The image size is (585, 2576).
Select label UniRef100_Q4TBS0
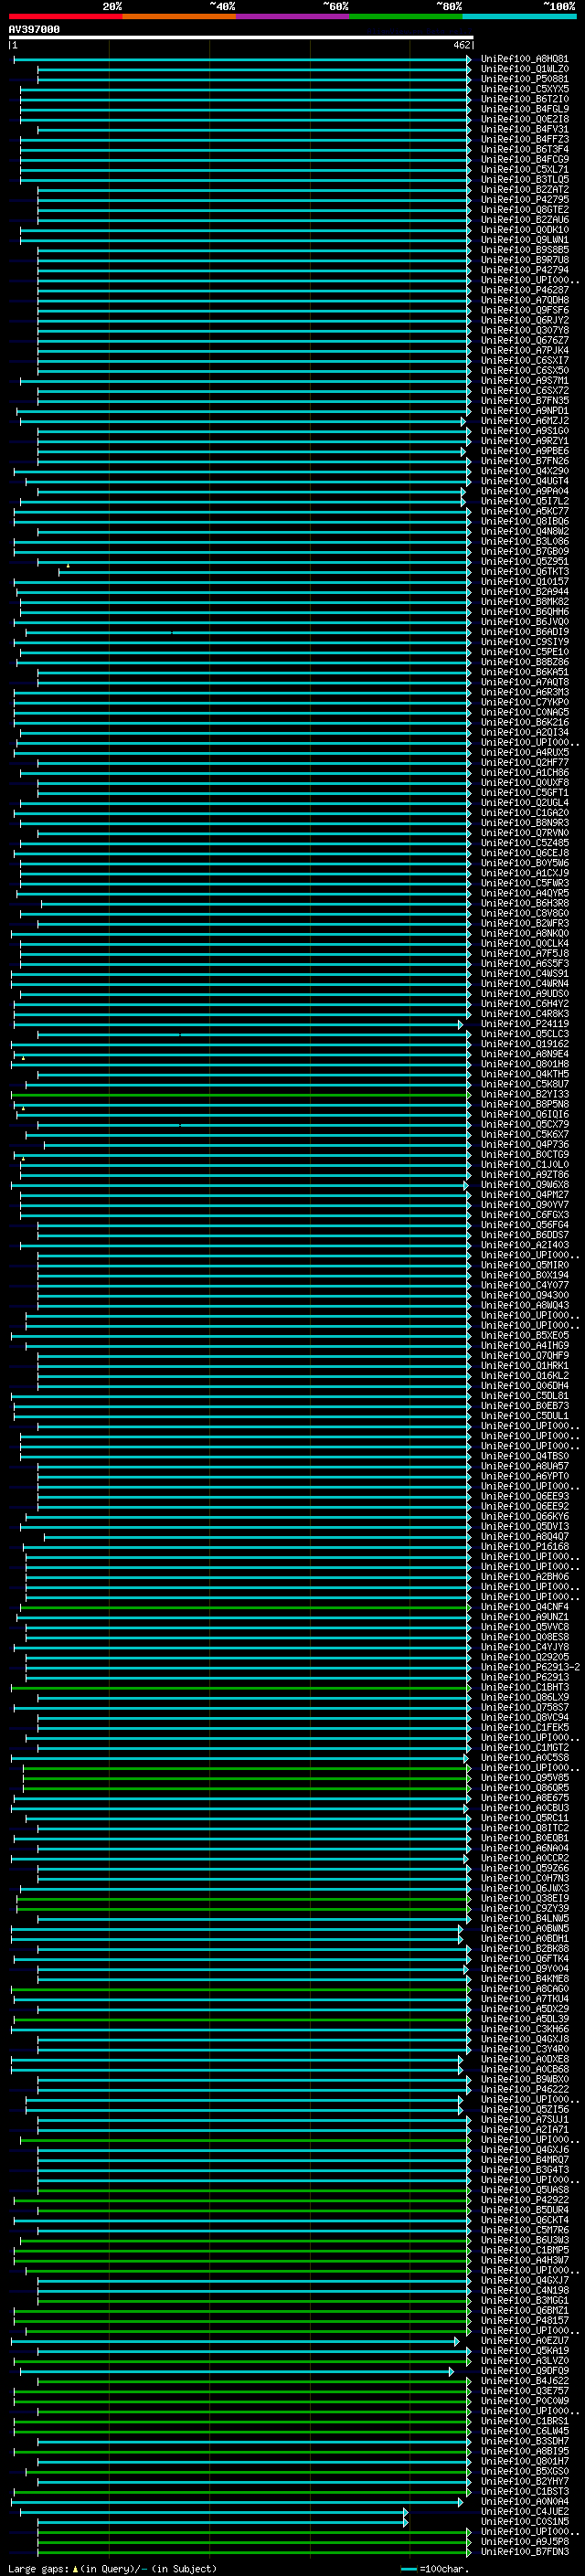(525, 1456)
